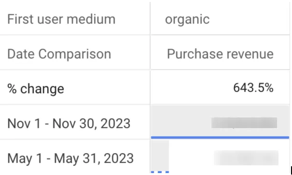Click the word revenue in metric header

coord(250,54)
